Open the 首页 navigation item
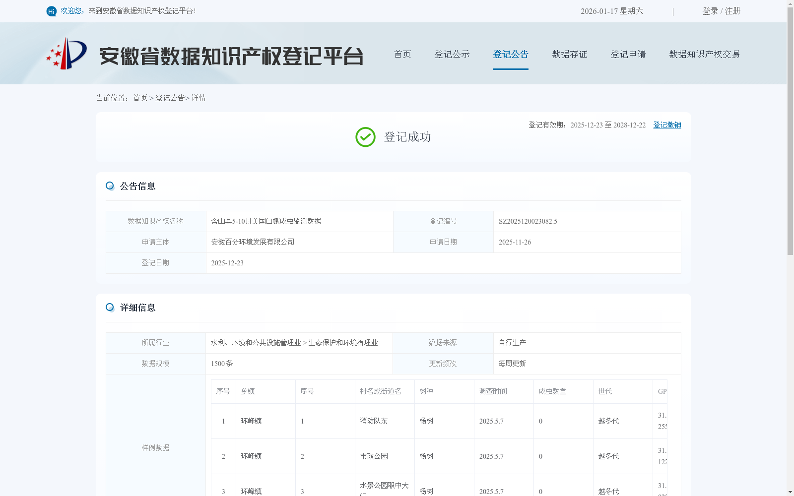This screenshot has height=496, width=794. point(402,54)
